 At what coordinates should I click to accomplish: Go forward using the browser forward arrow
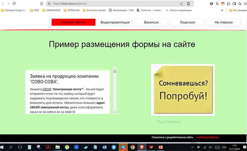(8, 4)
